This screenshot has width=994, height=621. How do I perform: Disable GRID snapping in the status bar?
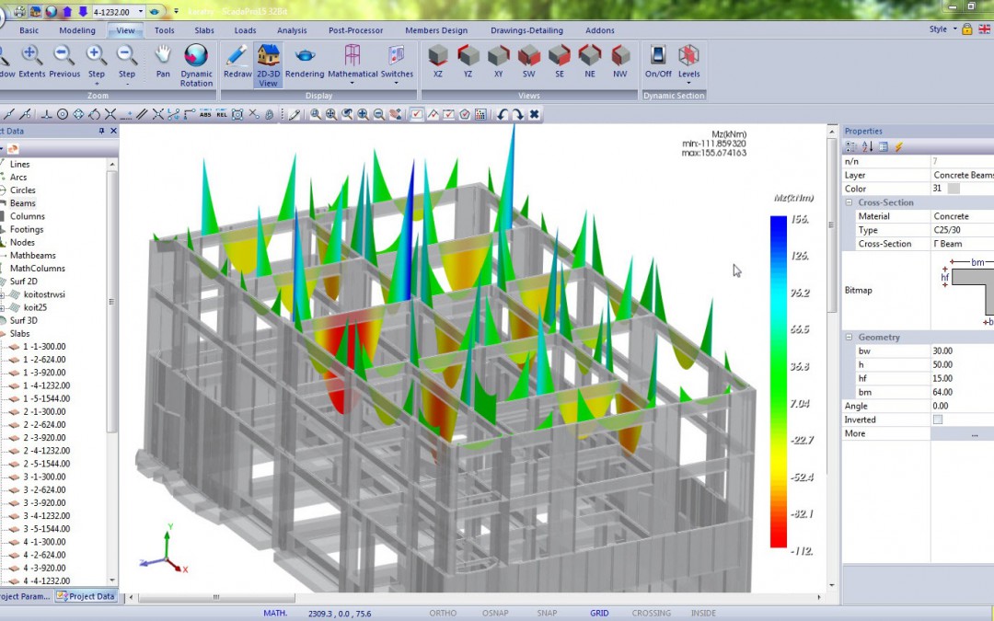599,613
